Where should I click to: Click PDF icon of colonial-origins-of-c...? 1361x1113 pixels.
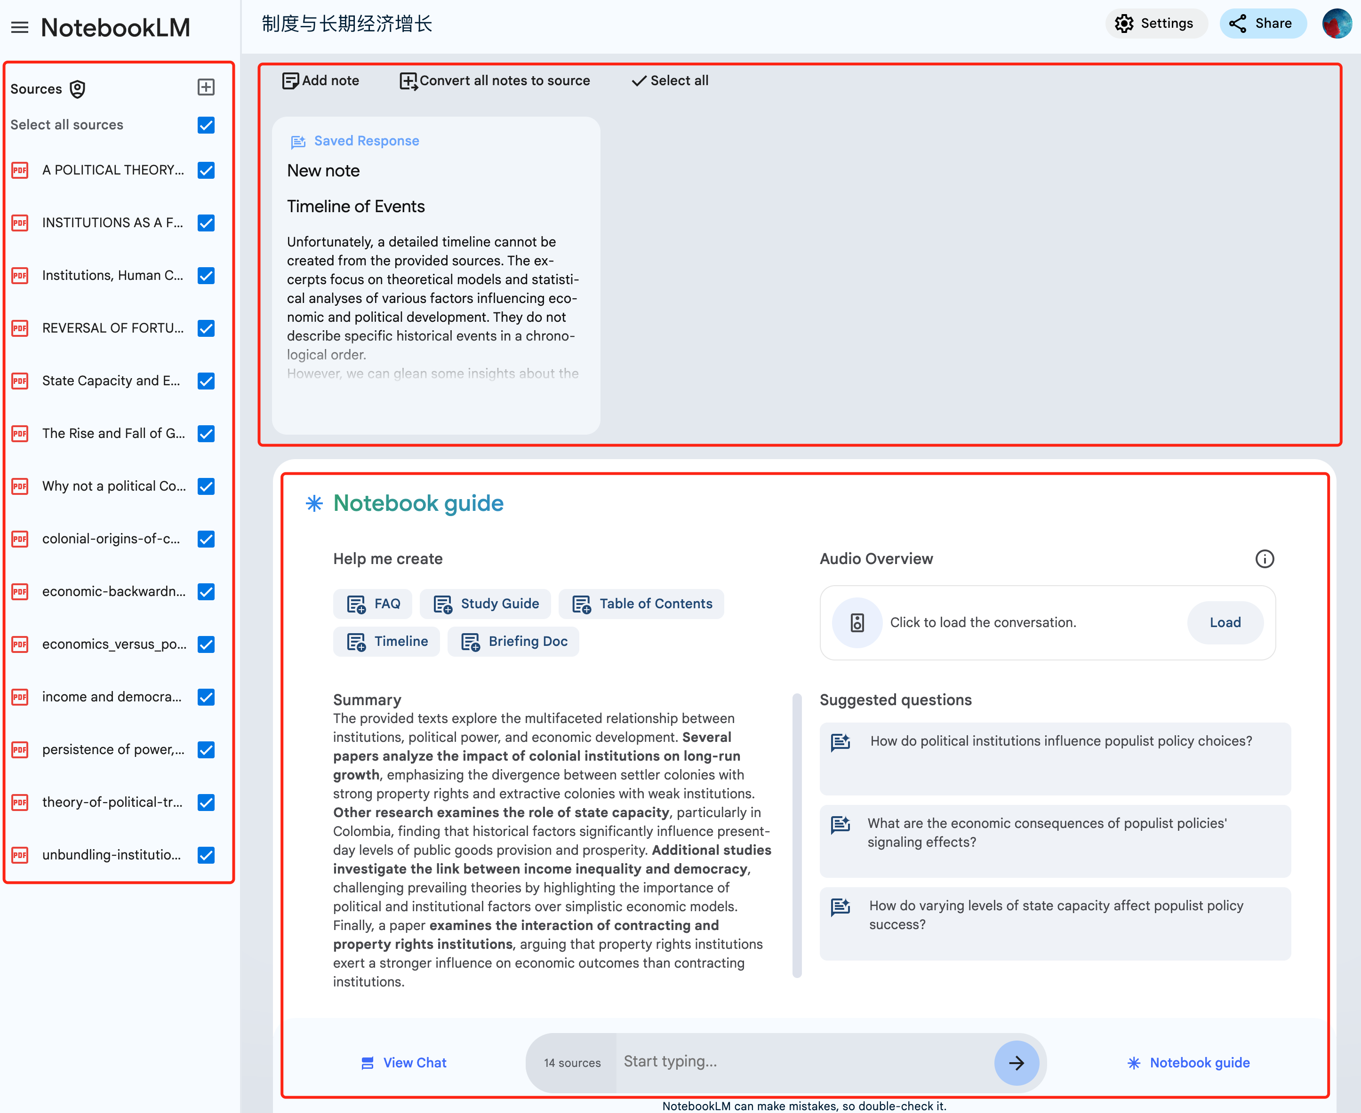click(x=20, y=539)
